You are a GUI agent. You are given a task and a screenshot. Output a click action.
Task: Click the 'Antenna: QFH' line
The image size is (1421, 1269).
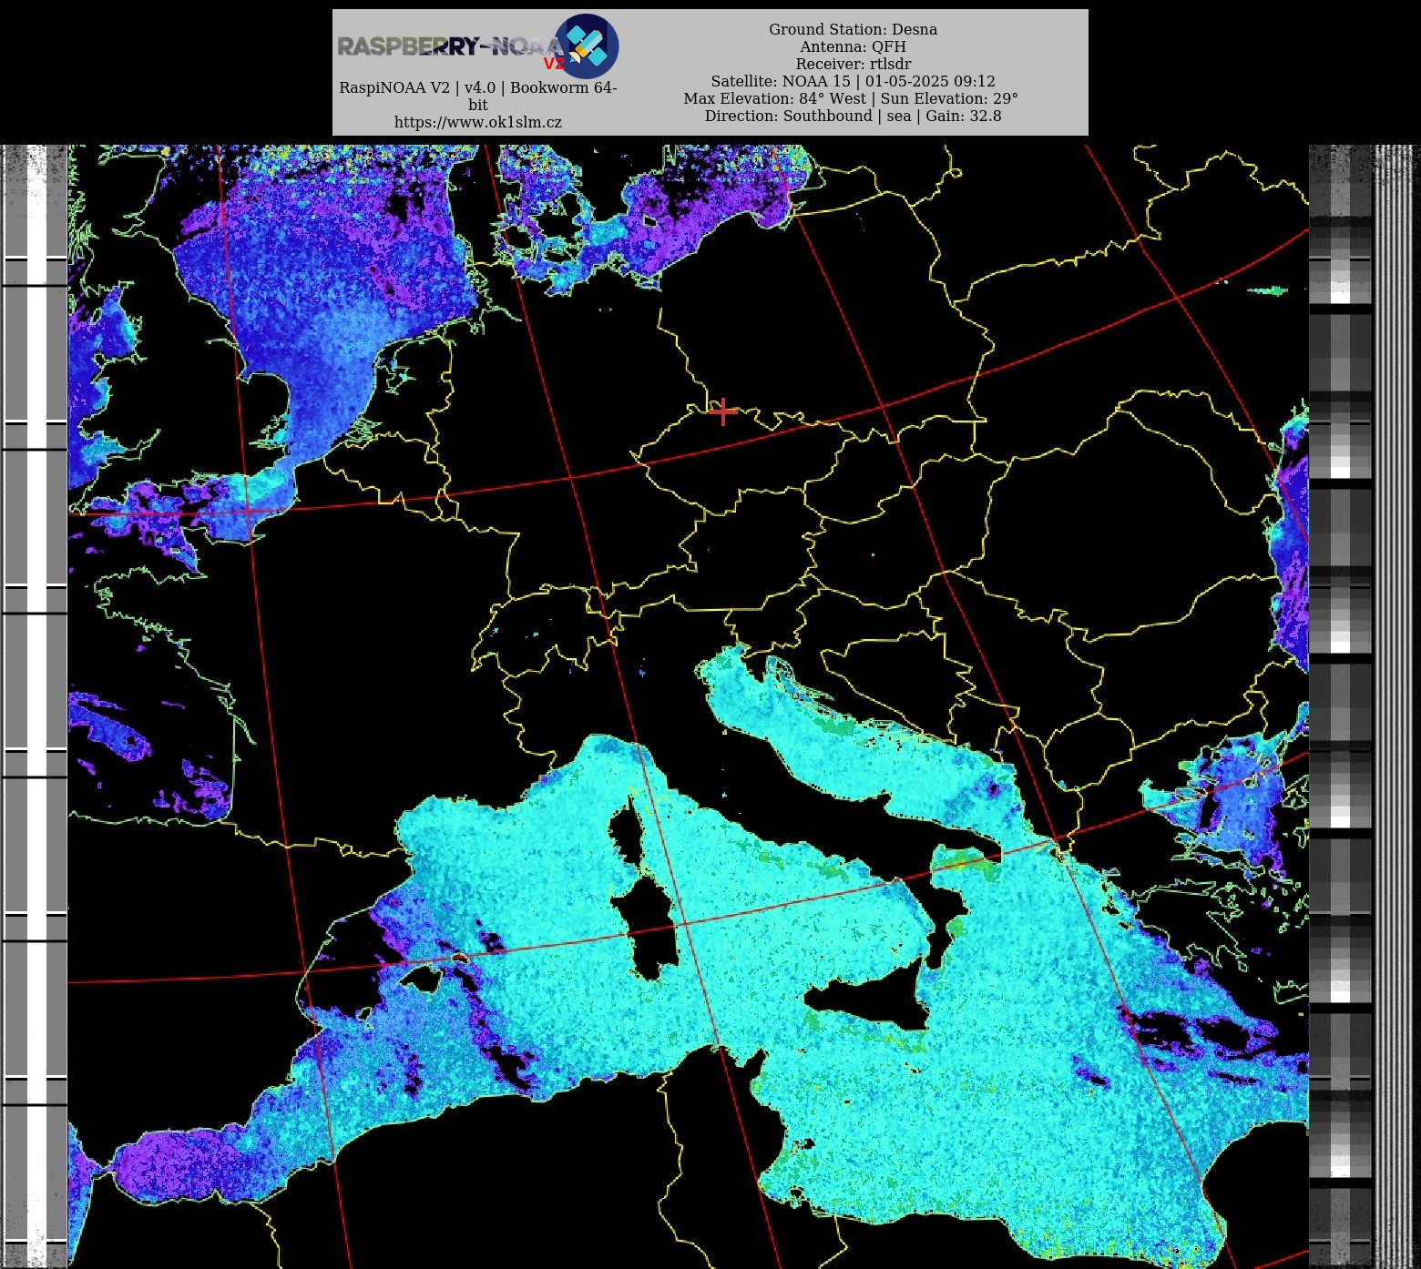[853, 46]
